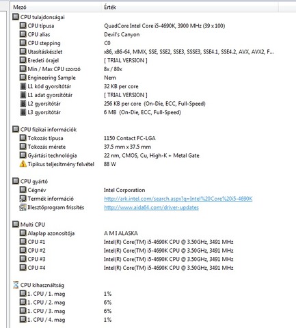Click the CPU tulajdonságai group icon
This screenshot has width=296, height=328.
16,17
